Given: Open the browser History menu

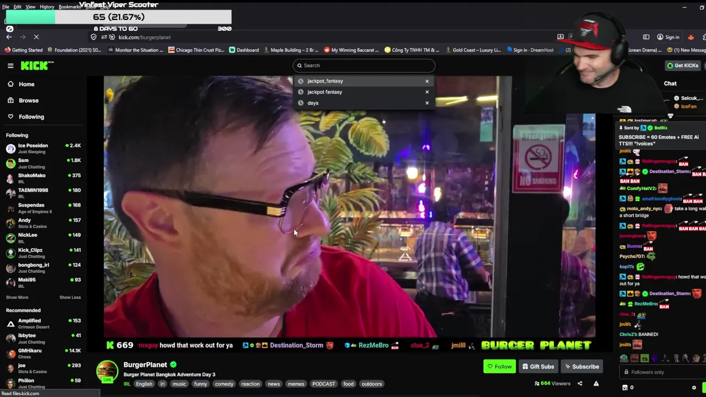Looking at the screenshot, I should point(47,7).
